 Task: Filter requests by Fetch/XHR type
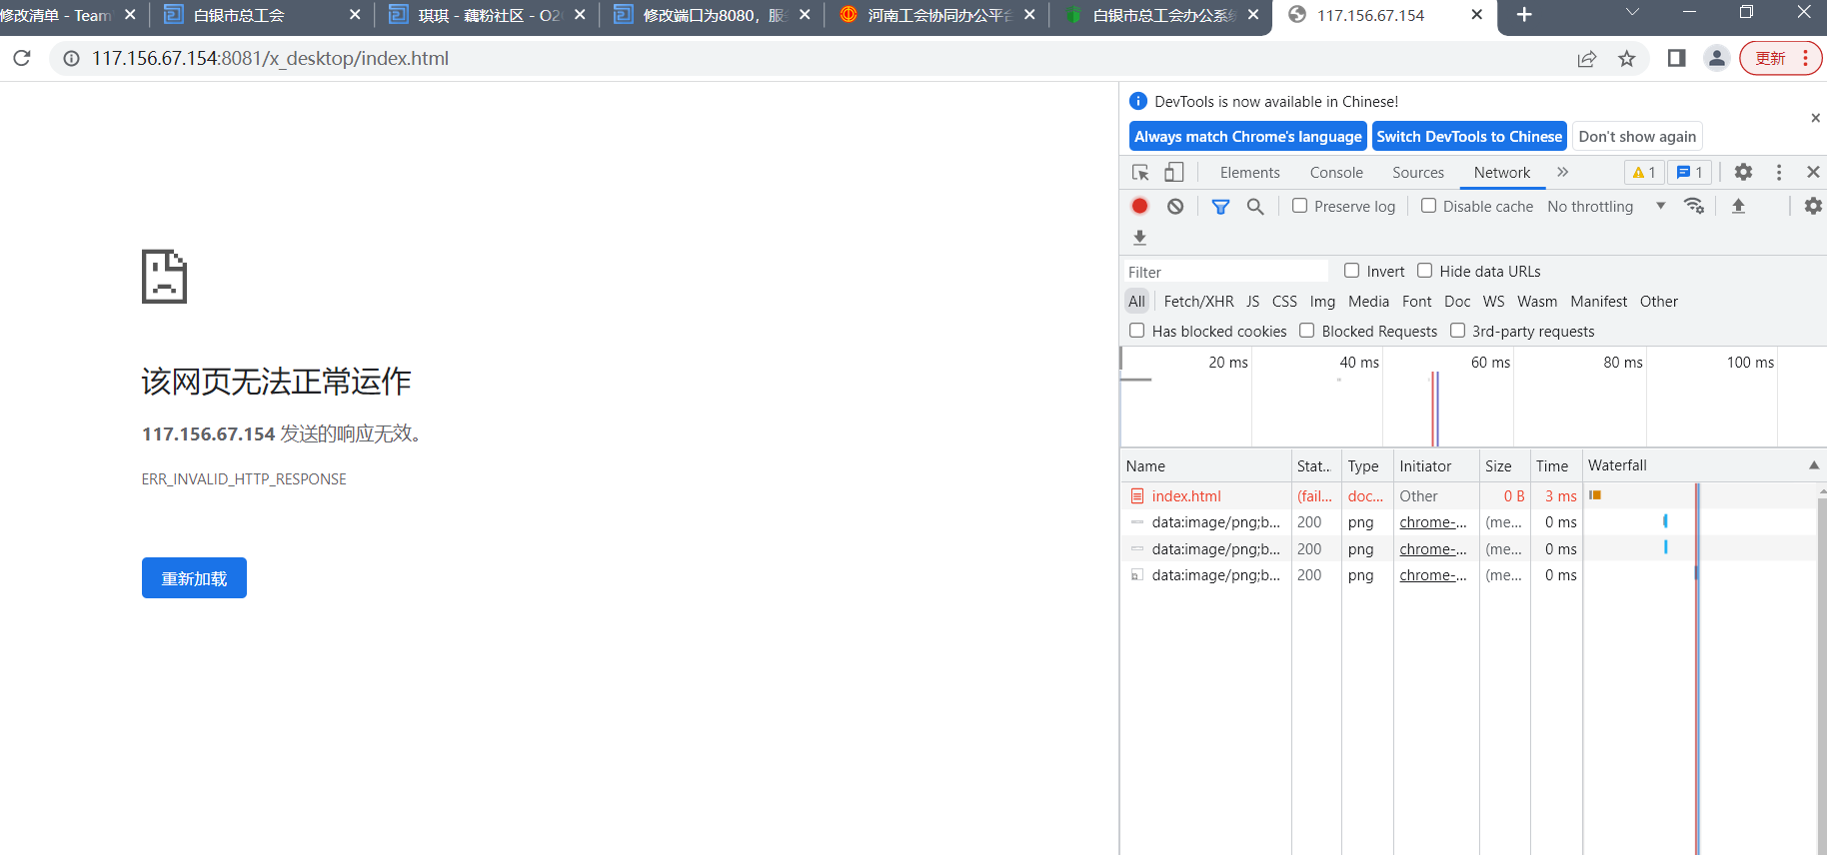(x=1198, y=302)
